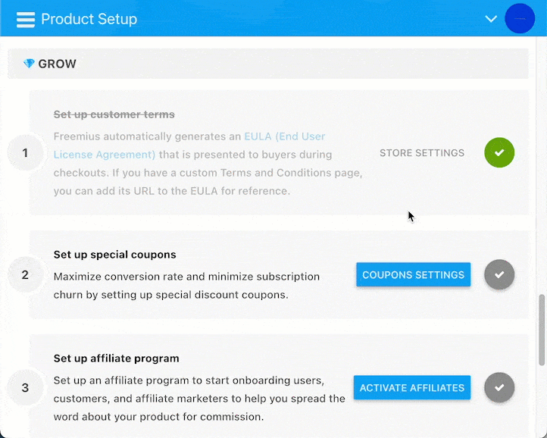547x438 pixels.
Task: Click the GROW diamond icon
Action: point(29,64)
